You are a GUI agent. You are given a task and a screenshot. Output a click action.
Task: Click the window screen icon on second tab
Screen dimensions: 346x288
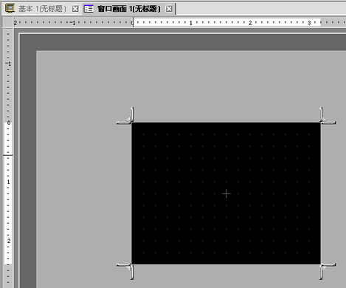(x=89, y=9)
